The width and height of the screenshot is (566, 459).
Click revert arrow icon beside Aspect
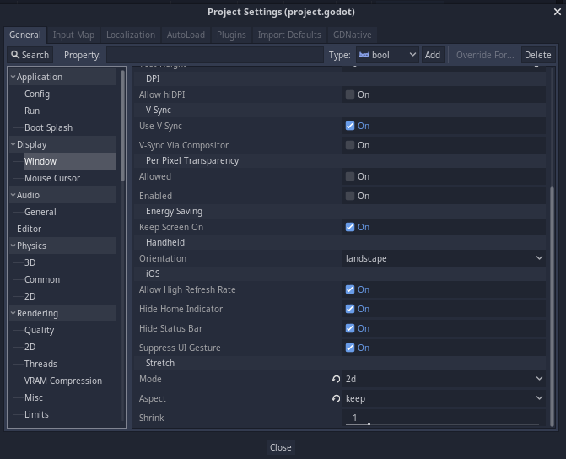(x=336, y=399)
